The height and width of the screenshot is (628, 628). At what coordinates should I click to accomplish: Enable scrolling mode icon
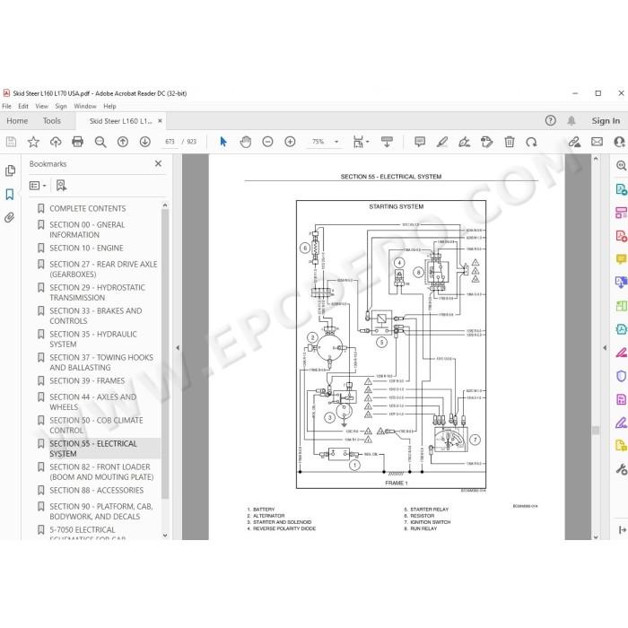click(x=387, y=142)
